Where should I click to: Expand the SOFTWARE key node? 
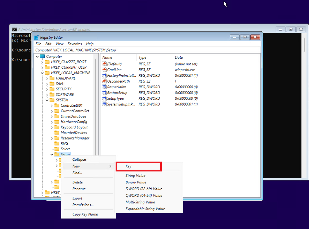click(47, 94)
